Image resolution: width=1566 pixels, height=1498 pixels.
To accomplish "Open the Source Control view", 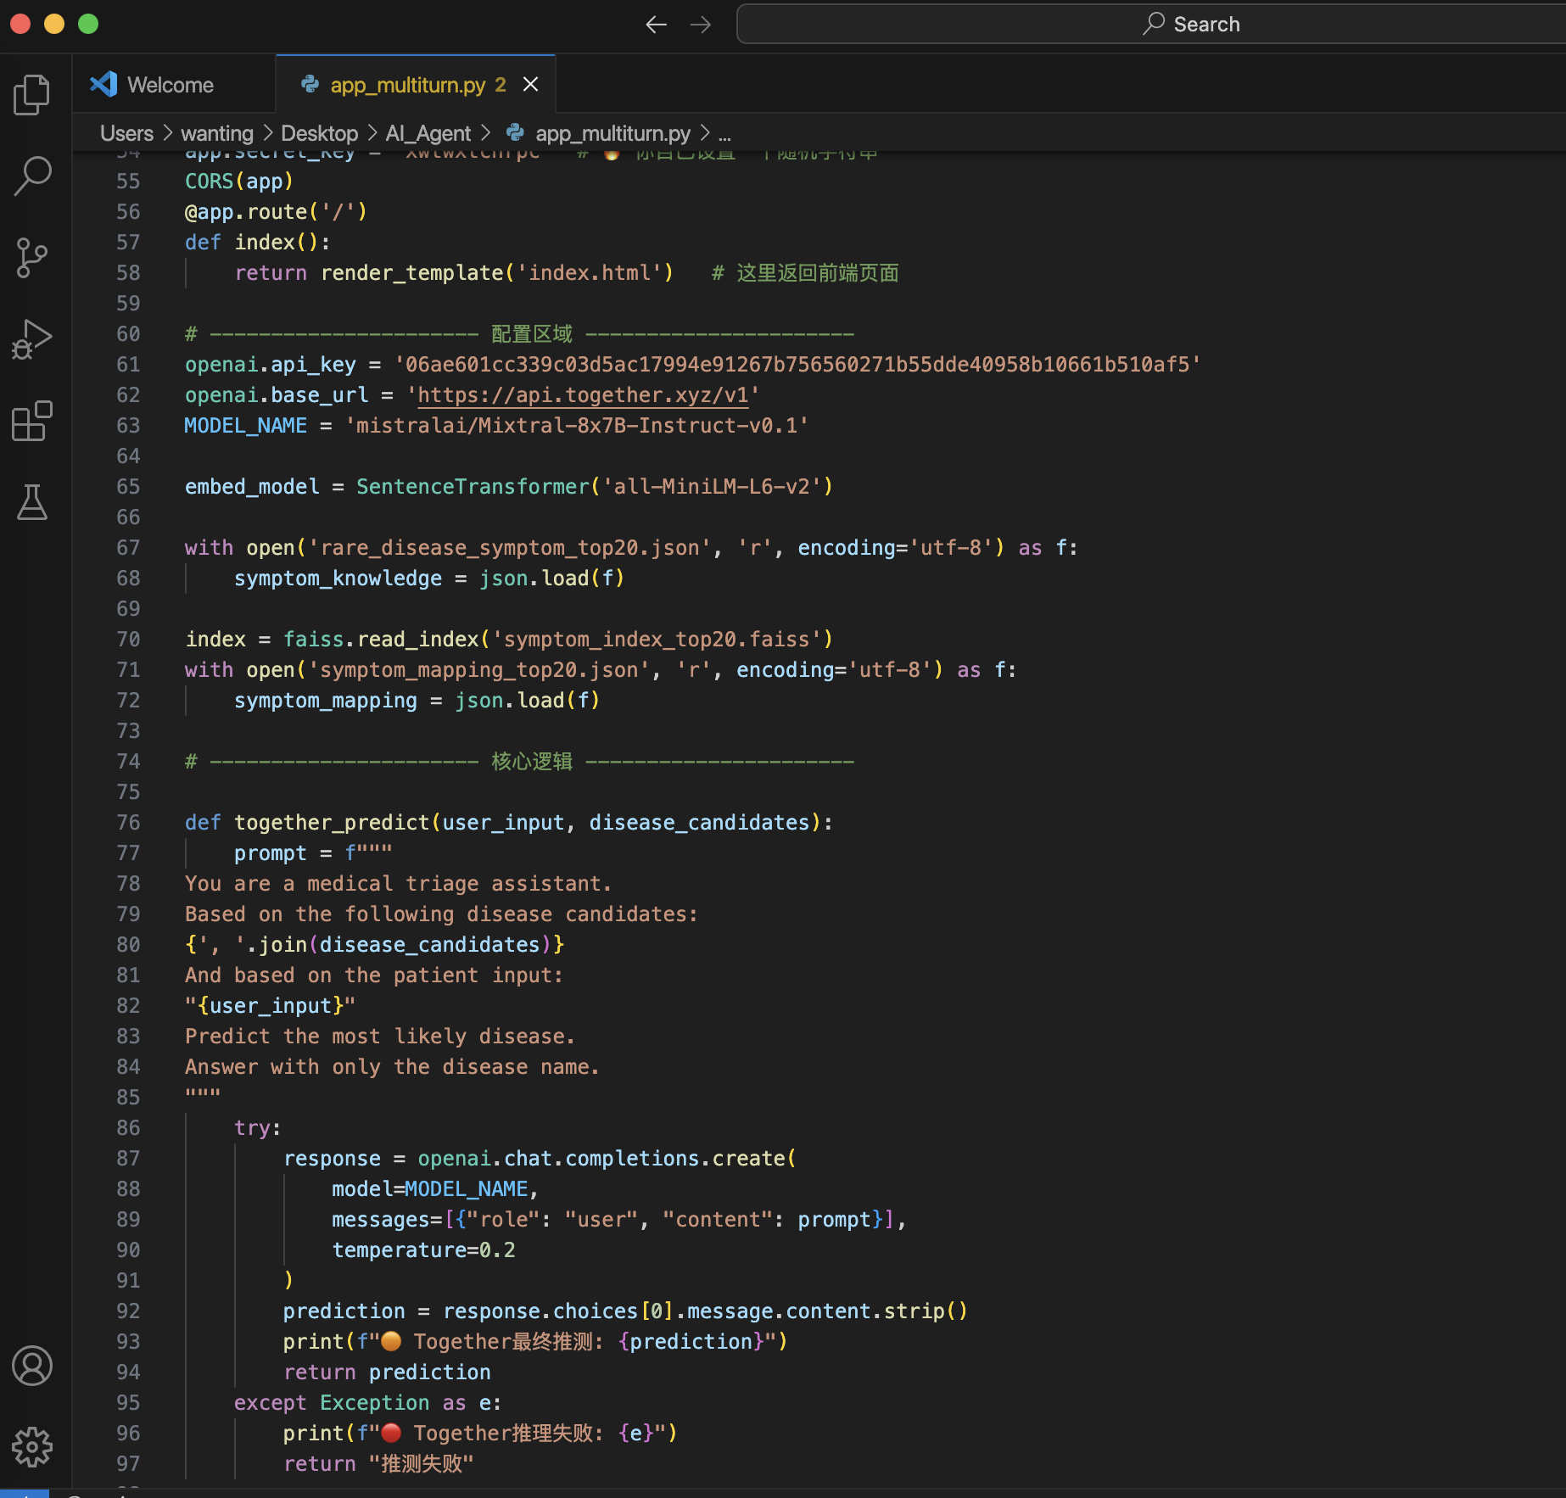I will (32, 257).
